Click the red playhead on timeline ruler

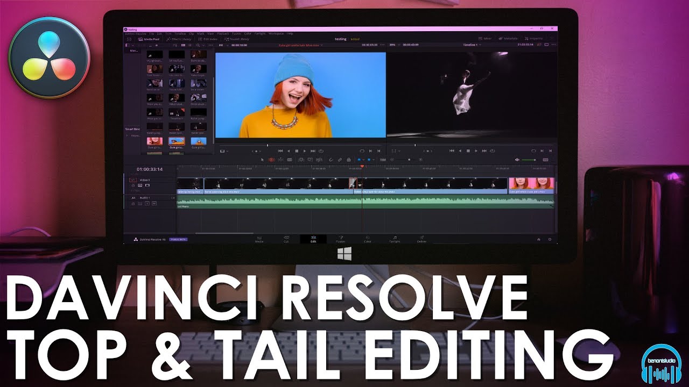click(362, 167)
